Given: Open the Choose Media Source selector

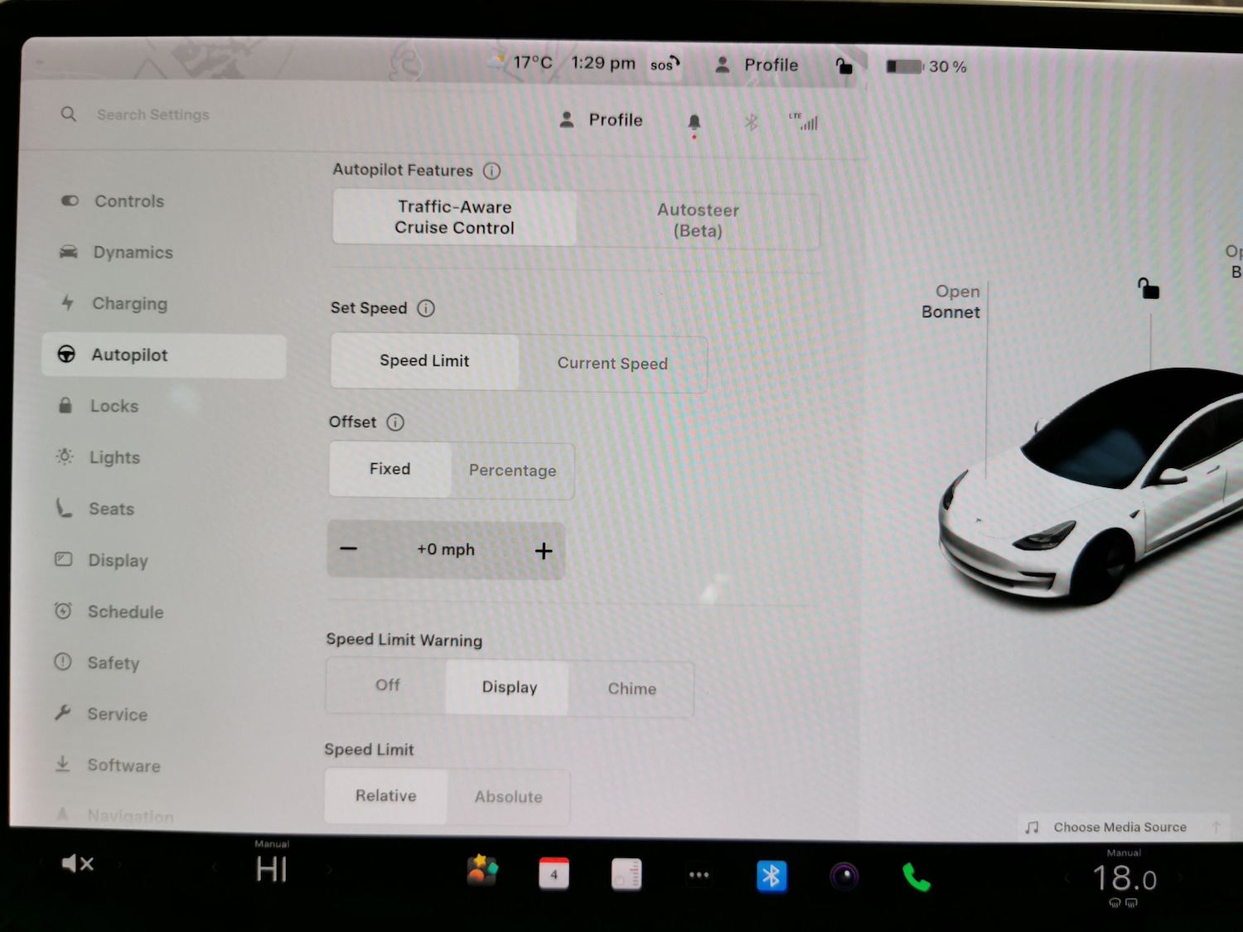Looking at the screenshot, I should [1119, 827].
